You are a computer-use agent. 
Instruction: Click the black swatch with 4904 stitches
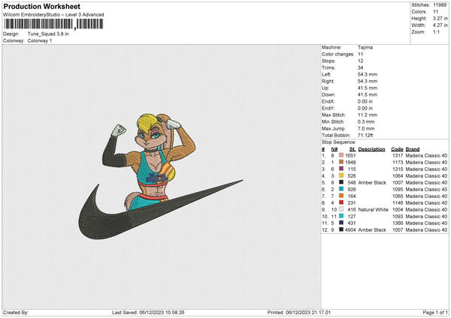click(x=341, y=229)
